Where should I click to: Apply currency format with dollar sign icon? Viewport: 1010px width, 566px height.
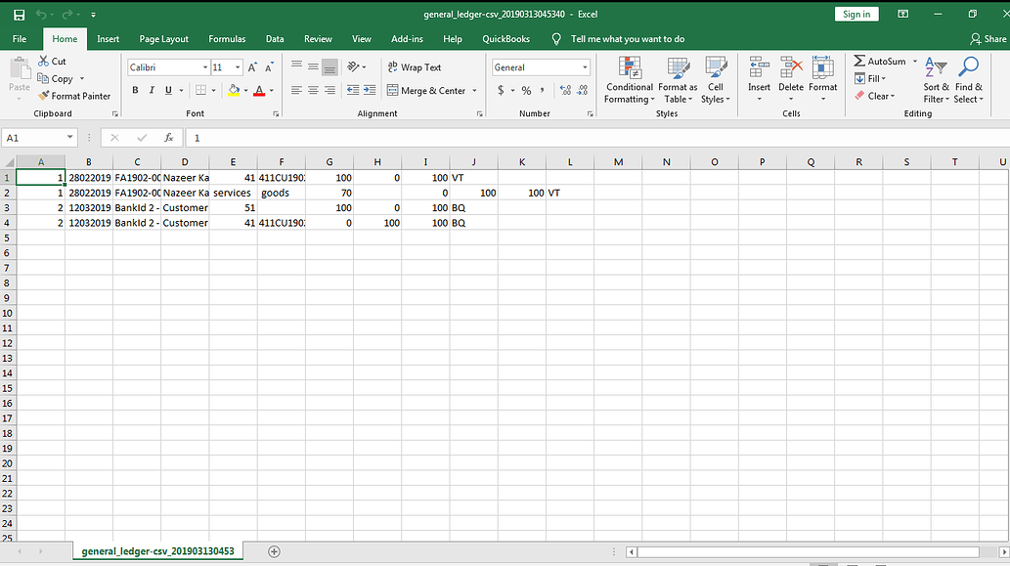click(500, 90)
